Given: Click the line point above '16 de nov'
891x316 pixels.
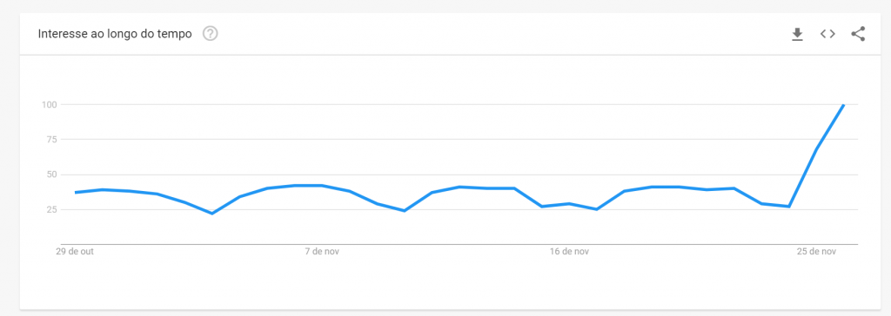Looking at the screenshot, I should click(x=569, y=204).
